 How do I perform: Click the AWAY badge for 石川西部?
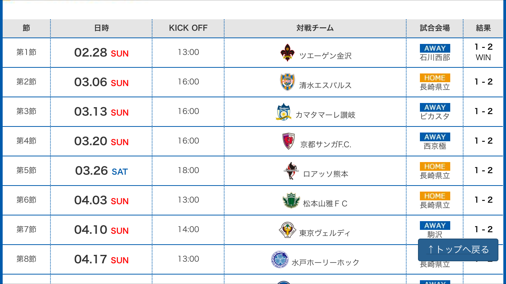(435, 48)
